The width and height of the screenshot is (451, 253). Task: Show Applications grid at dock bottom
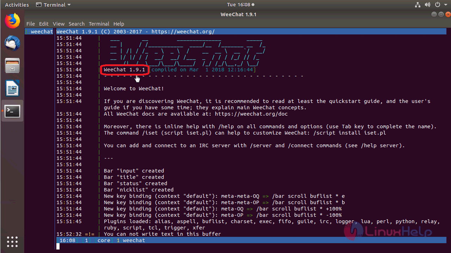12,241
